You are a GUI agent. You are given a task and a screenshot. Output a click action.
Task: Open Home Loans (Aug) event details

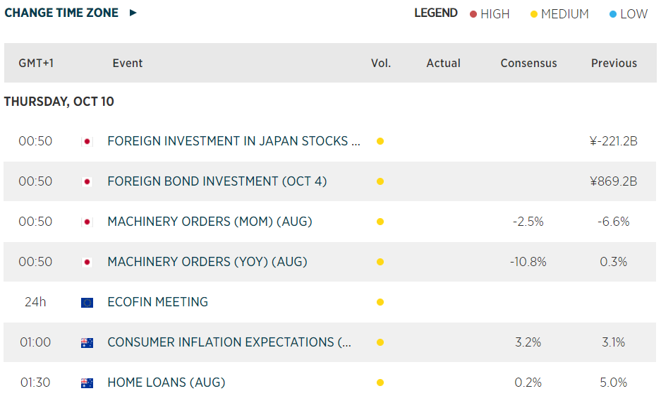pos(166,383)
